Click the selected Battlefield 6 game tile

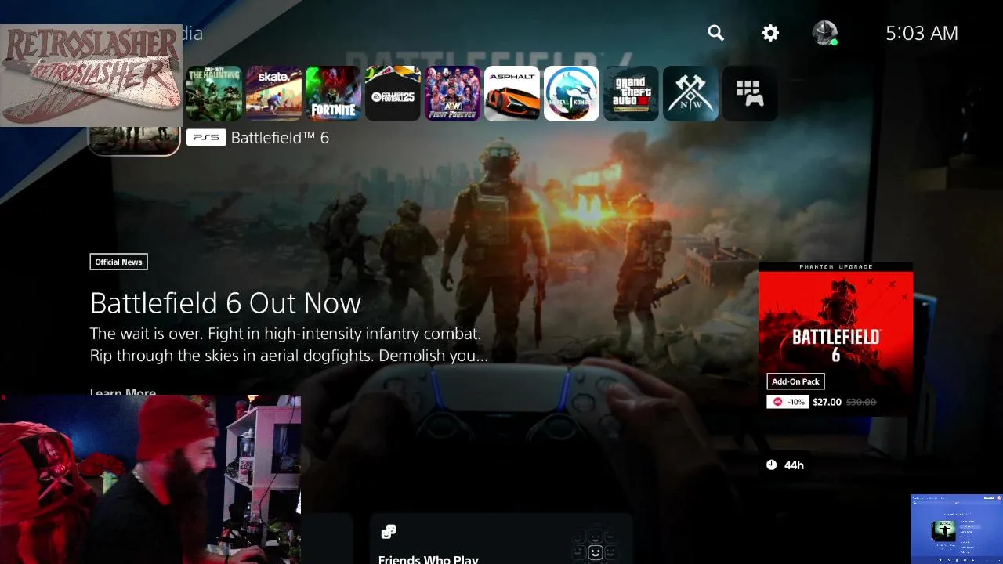pos(134,140)
